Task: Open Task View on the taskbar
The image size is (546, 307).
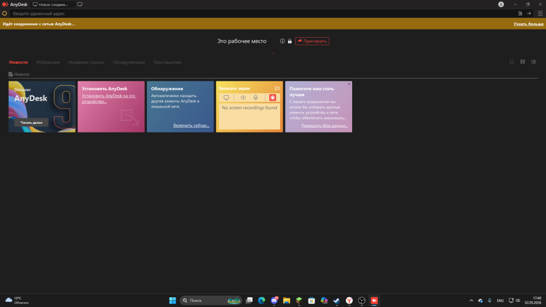Action: 249,300
